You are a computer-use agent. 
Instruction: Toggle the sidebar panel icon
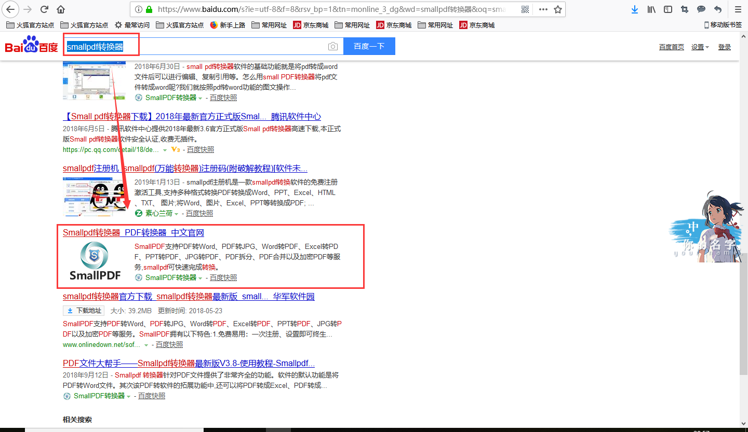point(668,9)
